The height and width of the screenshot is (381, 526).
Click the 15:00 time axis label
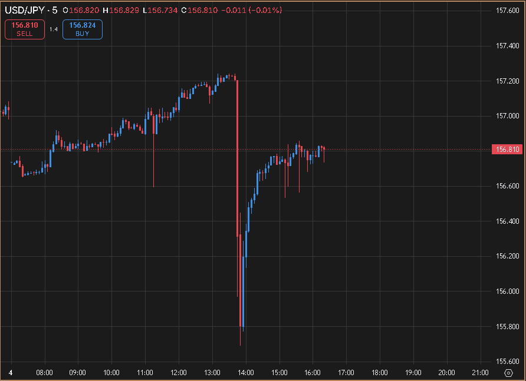[279, 373]
